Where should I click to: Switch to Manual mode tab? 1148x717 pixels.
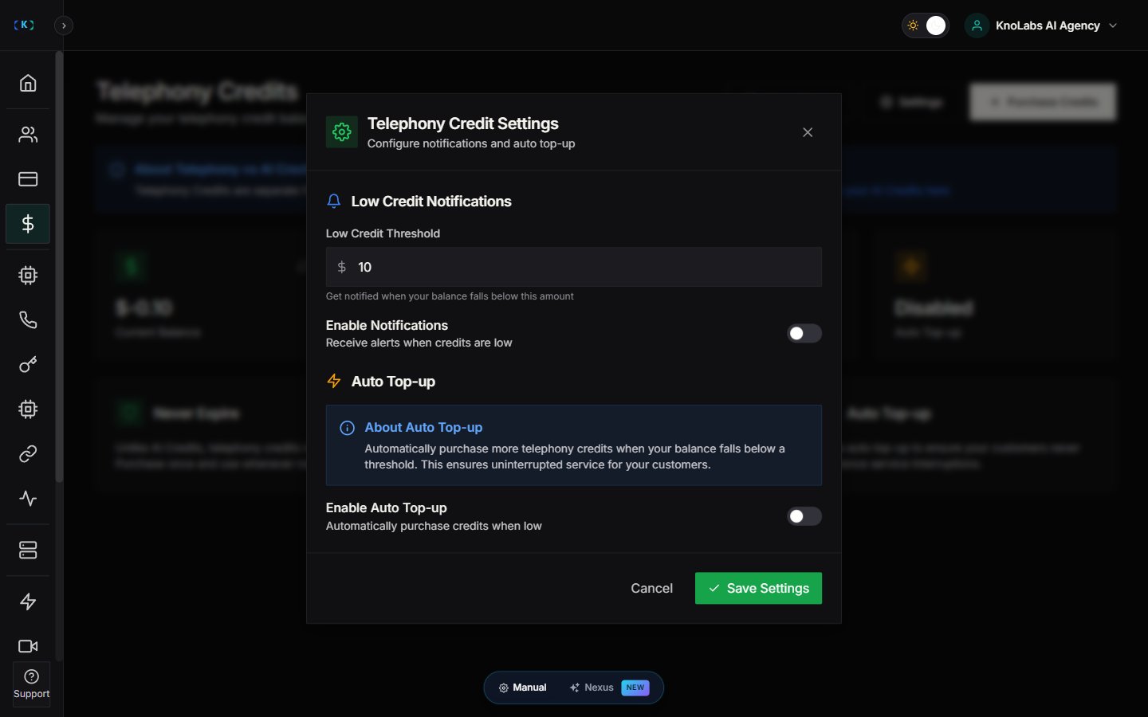[523, 688]
